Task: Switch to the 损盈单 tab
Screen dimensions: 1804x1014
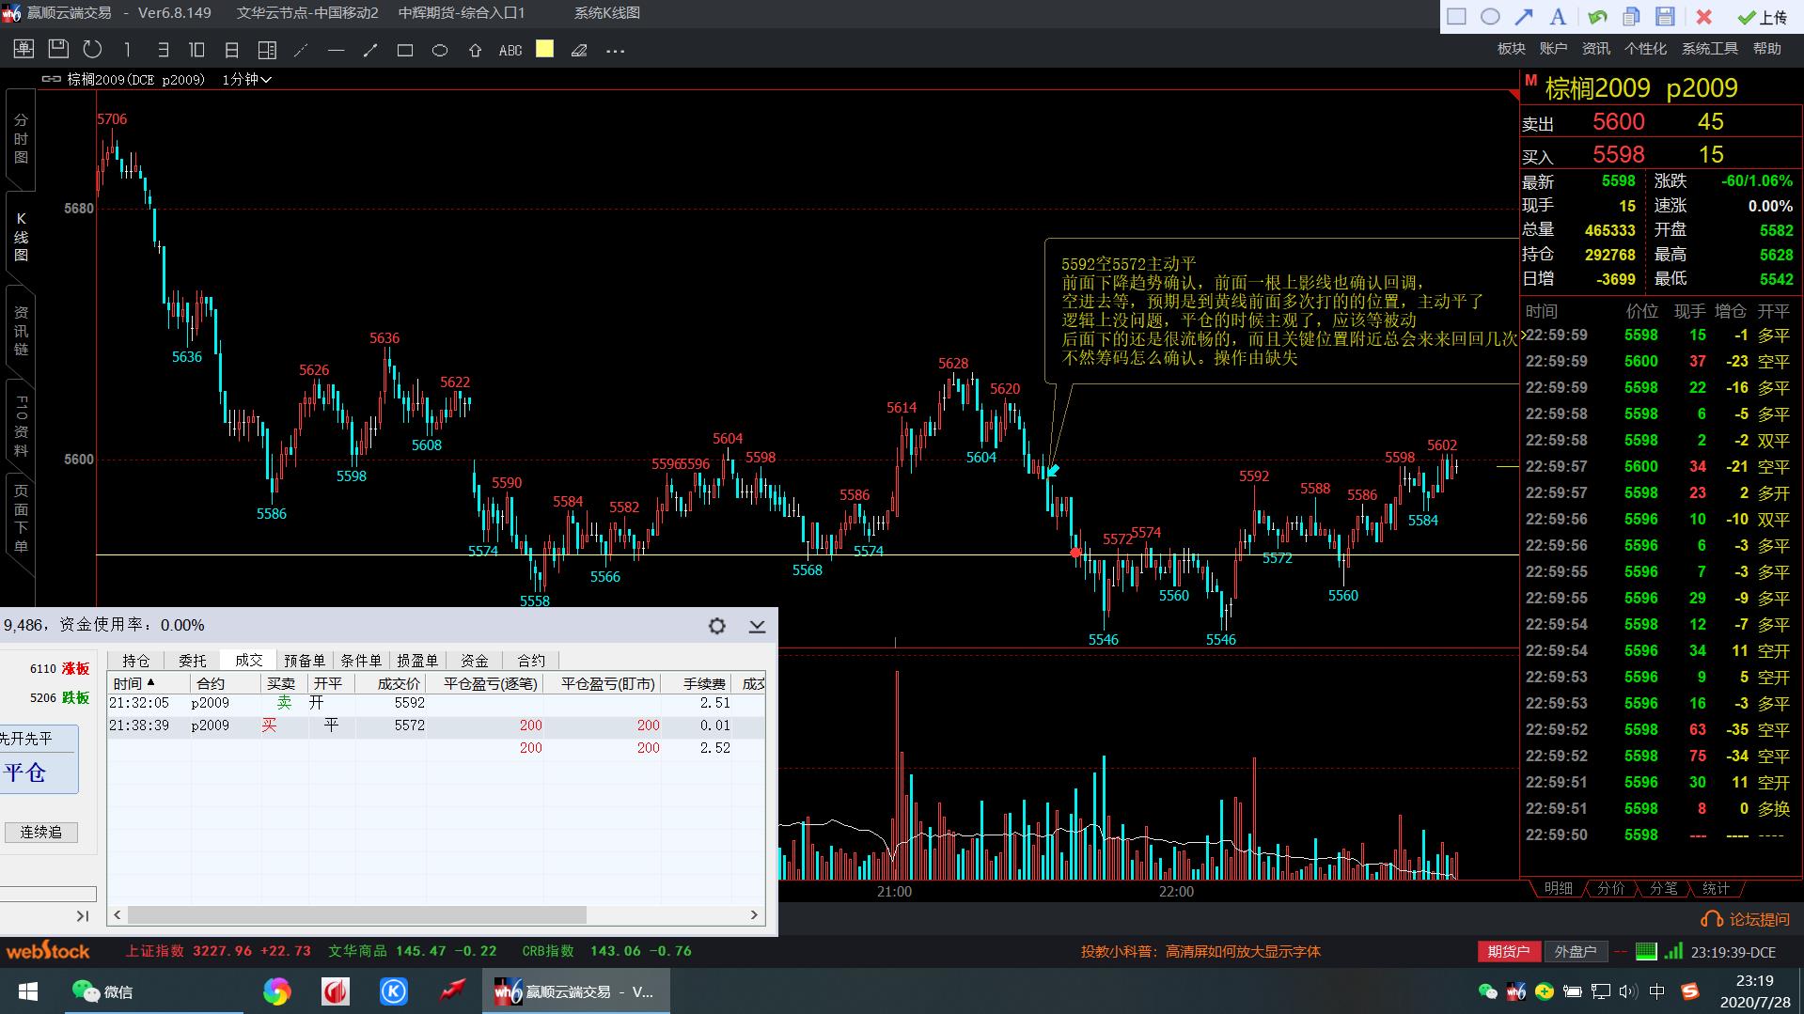Action: pos(417,661)
